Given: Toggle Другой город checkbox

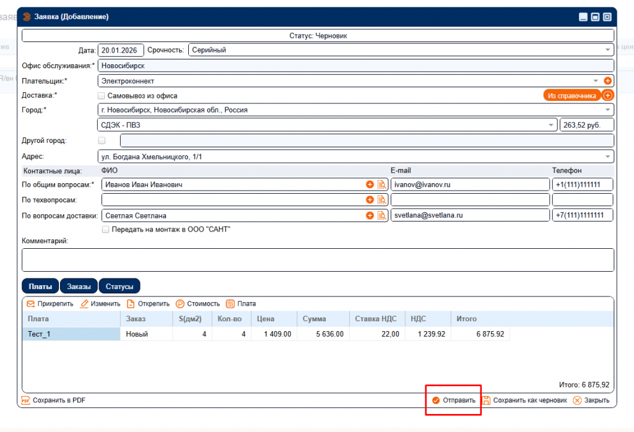Looking at the screenshot, I should tap(102, 140).
